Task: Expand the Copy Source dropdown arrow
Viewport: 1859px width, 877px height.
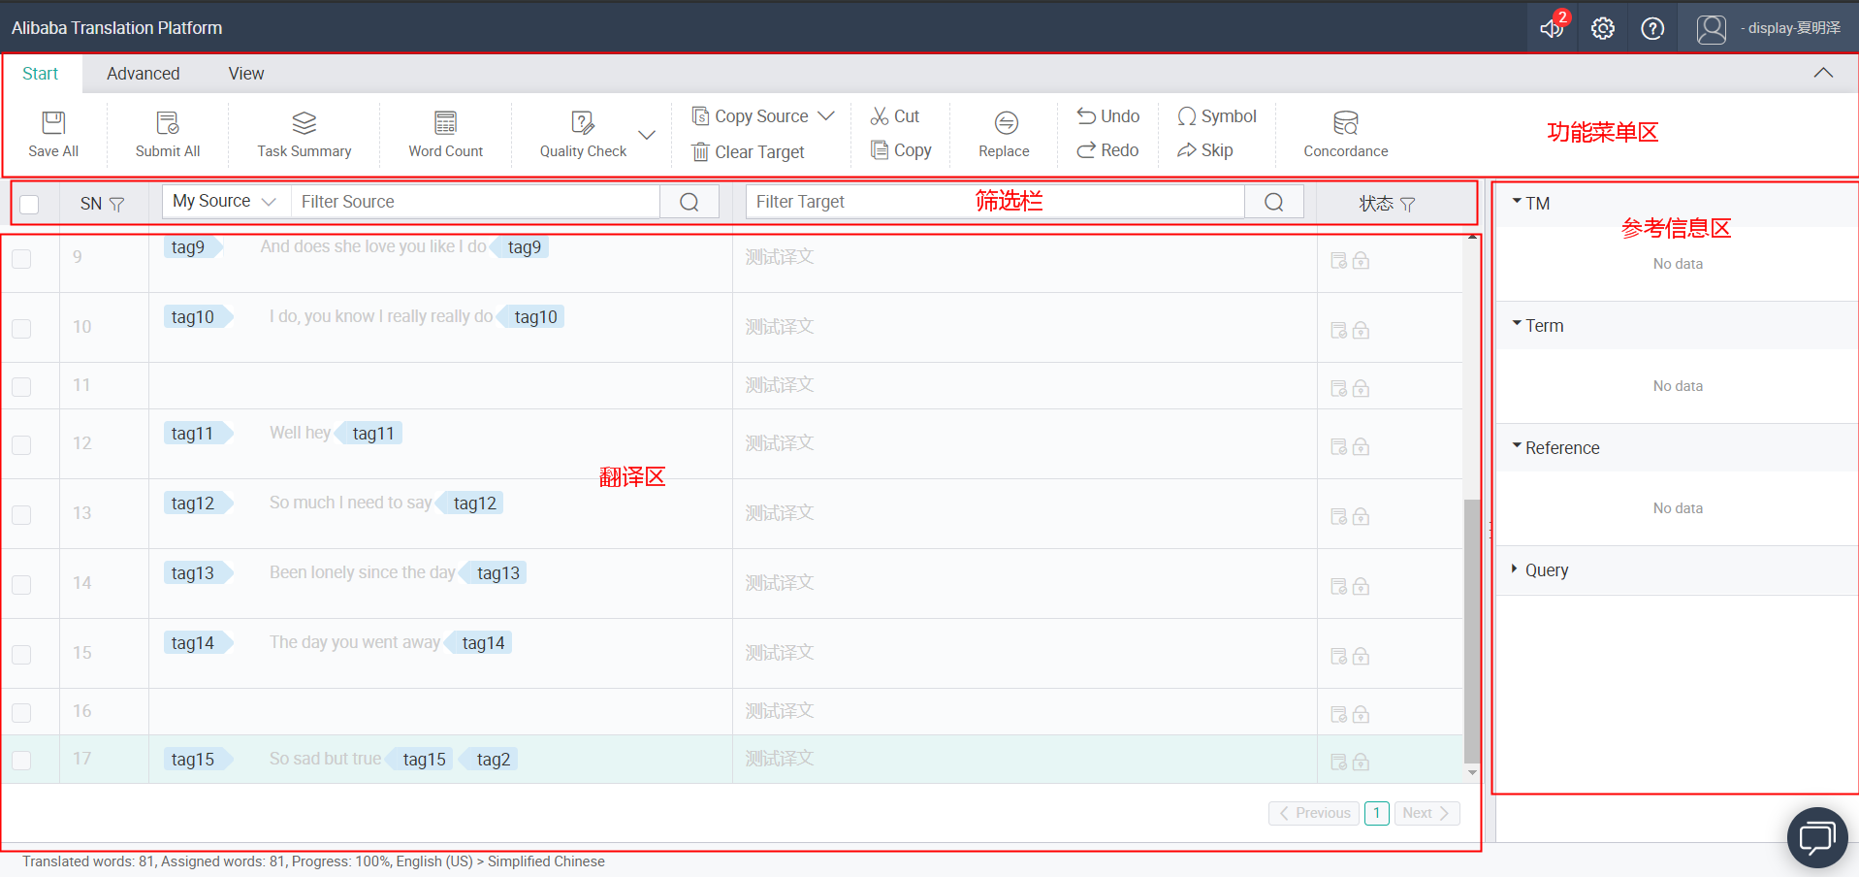Action: (826, 116)
